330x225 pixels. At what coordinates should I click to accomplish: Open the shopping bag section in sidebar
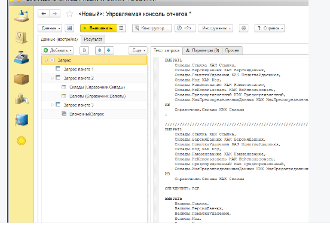tap(22, 37)
